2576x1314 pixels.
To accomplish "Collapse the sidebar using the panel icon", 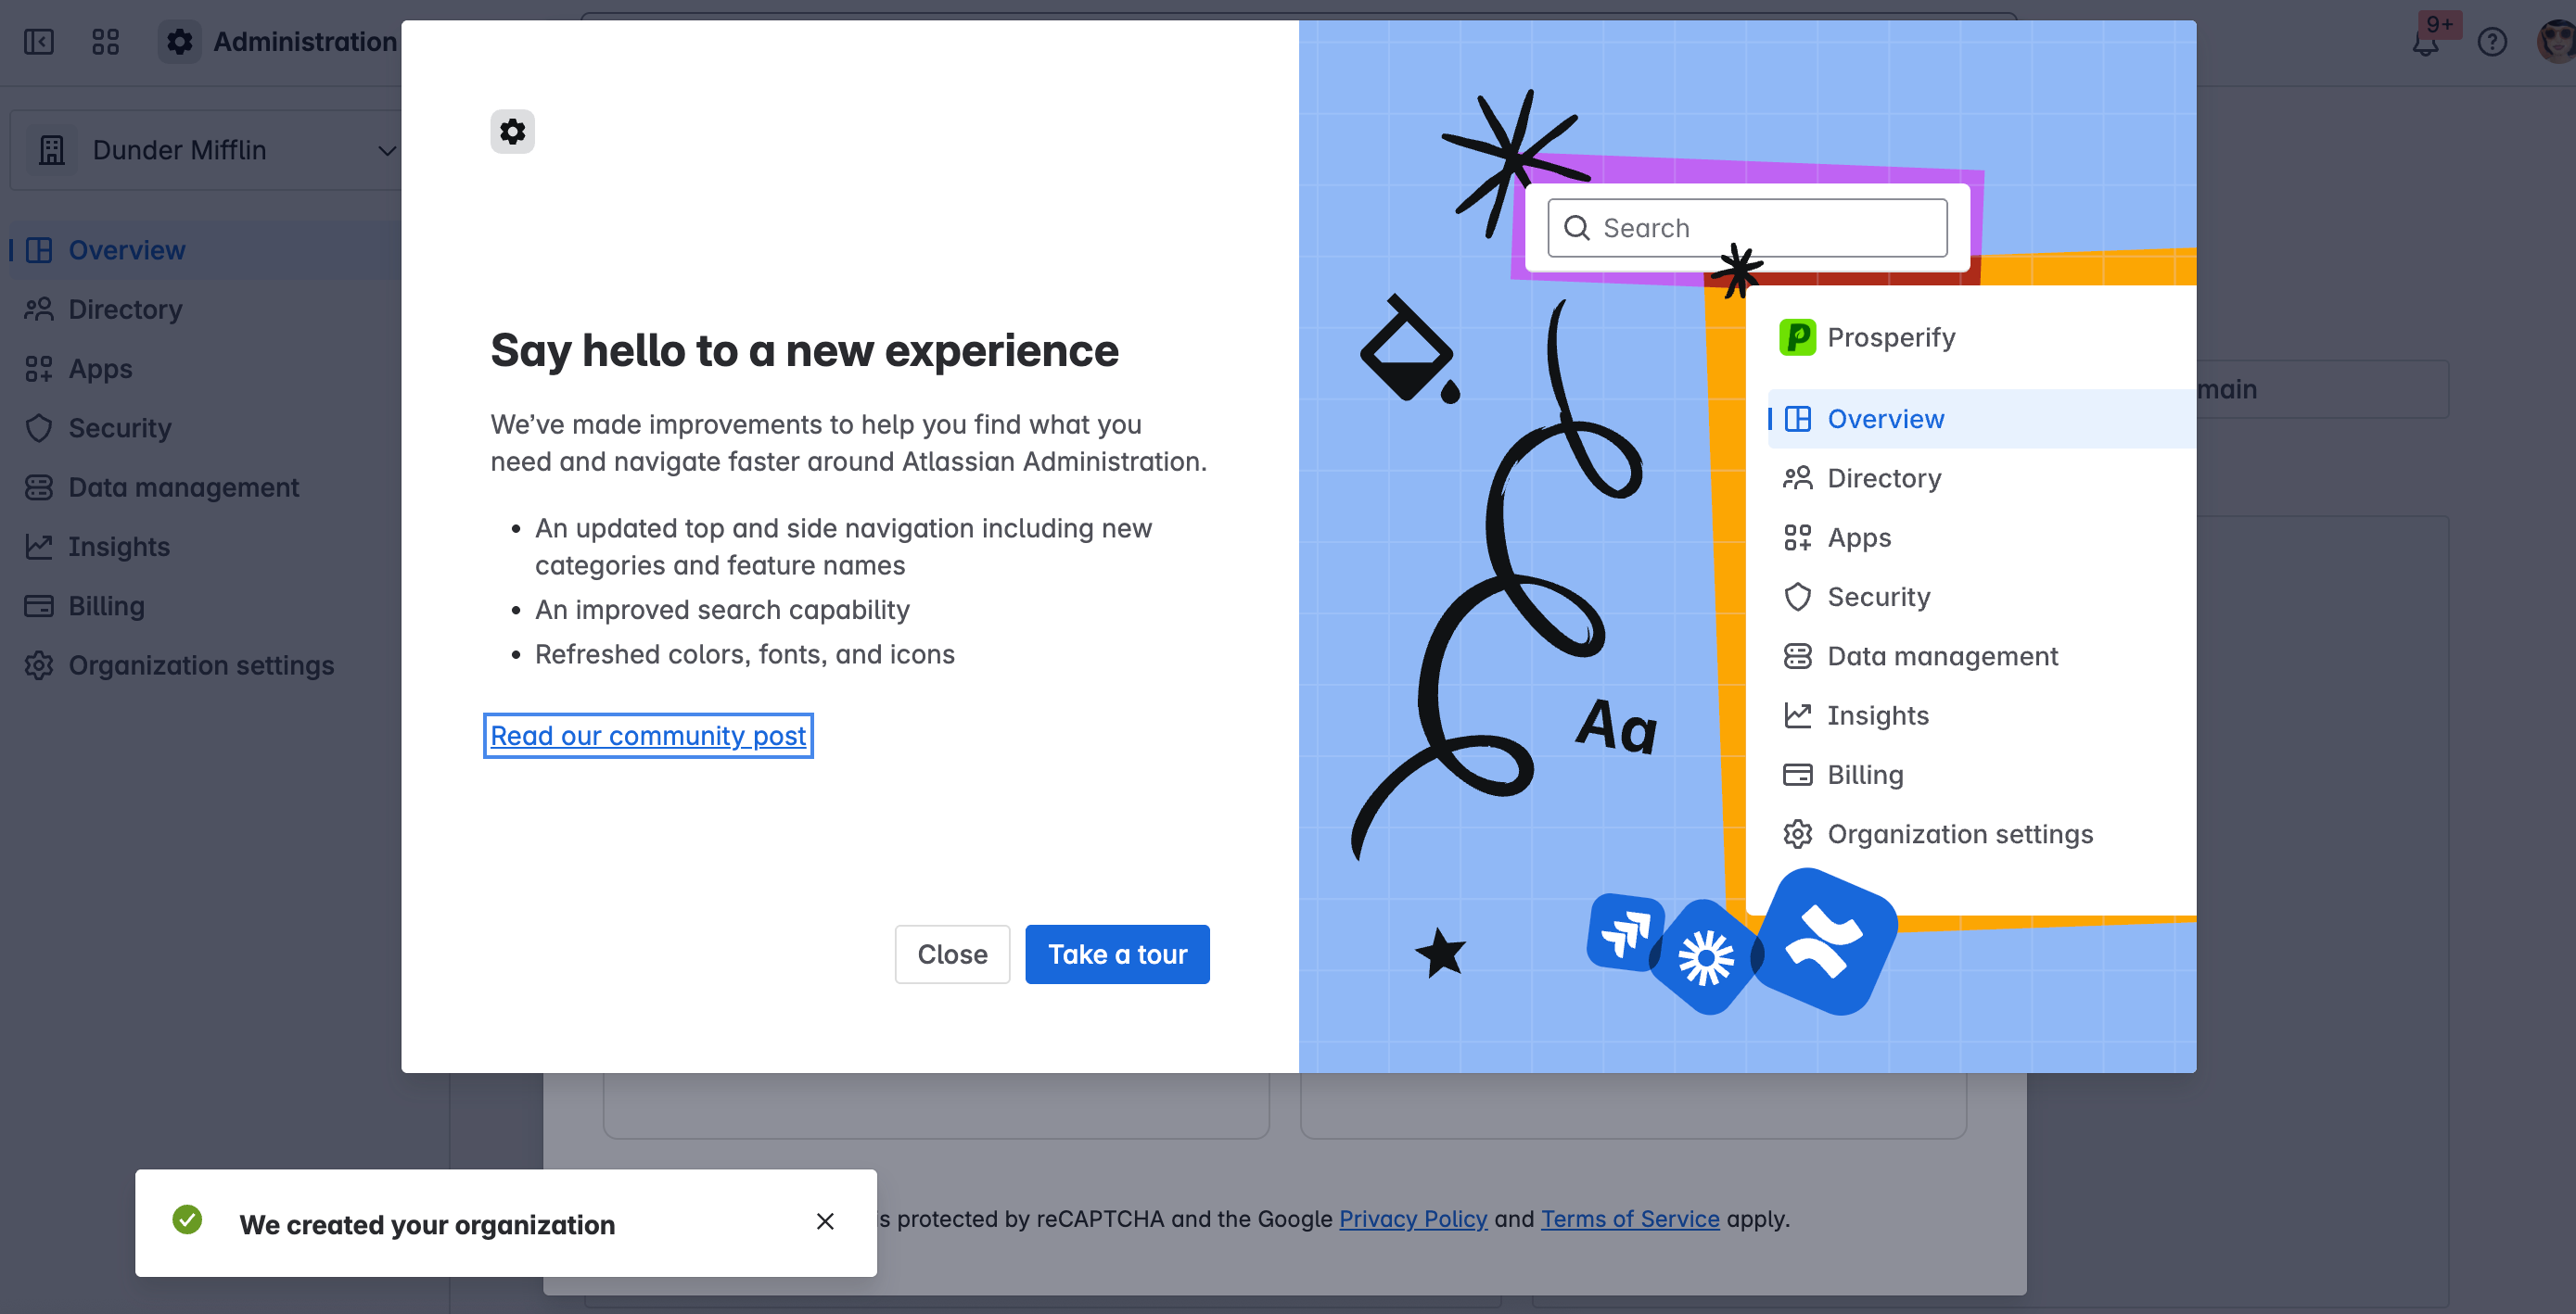I will click(39, 42).
